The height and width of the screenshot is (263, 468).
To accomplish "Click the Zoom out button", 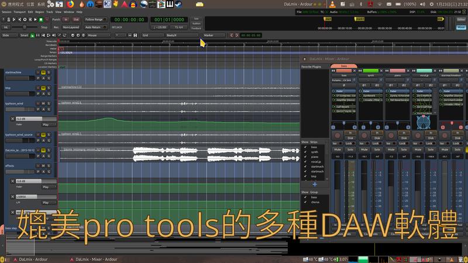I will pyautogui.click(x=73, y=35).
